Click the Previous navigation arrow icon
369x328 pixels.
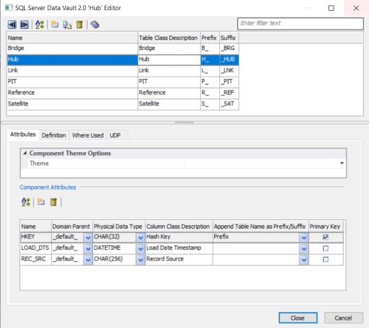point(12,25)
